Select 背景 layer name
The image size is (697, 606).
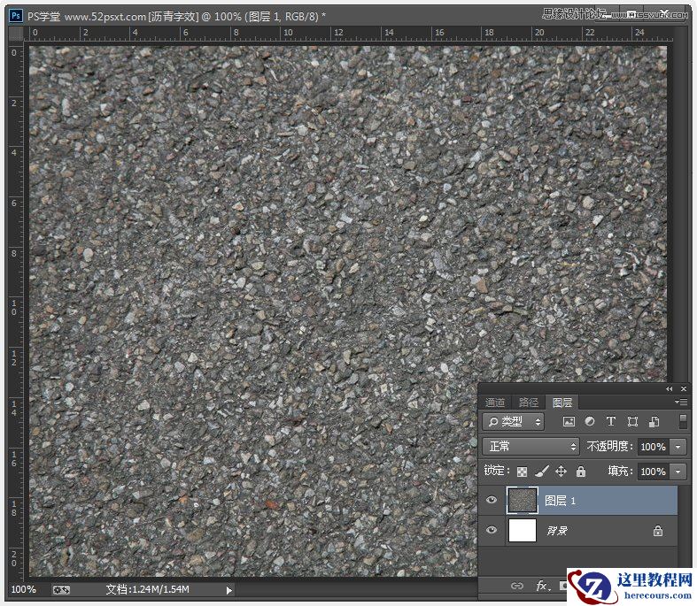point(556,531)
